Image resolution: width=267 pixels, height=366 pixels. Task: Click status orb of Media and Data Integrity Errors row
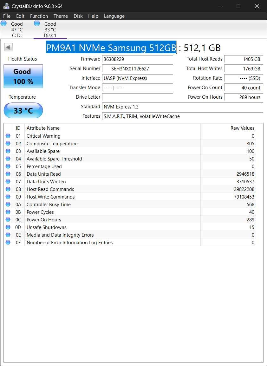pos(8,235)
